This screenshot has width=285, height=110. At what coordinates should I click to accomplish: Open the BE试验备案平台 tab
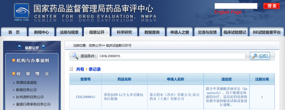coord(267,32)
